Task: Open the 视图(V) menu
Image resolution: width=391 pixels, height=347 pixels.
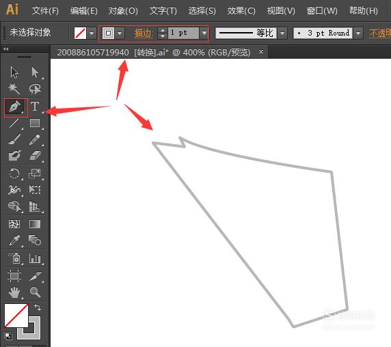Action: (x=281, y=11)
